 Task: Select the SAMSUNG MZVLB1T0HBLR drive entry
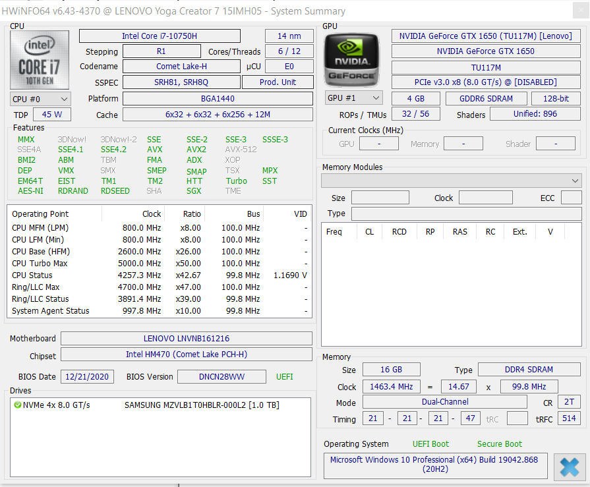(202, 405)
